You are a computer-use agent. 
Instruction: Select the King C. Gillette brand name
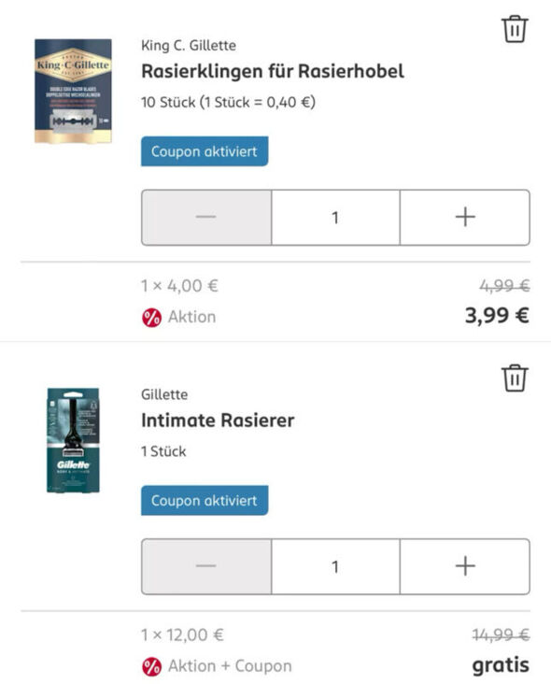(189, 46)
